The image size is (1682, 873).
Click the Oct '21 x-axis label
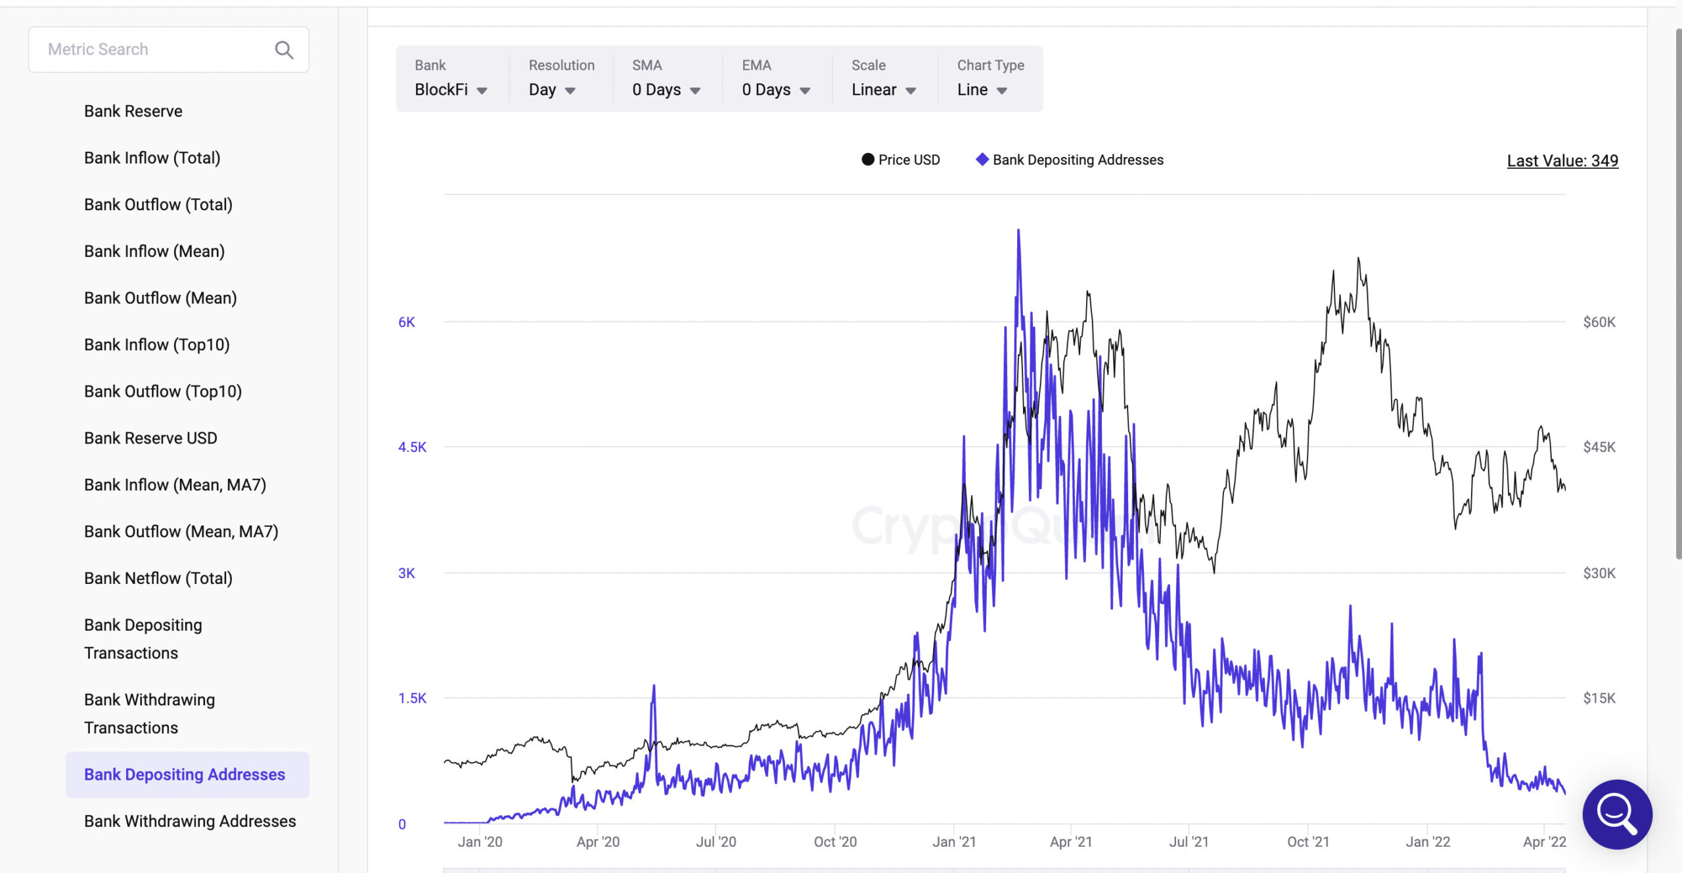click(x=1308, y=841)
